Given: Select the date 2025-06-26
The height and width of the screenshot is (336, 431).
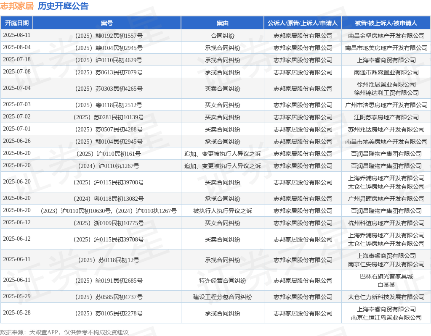Looking at the screenshot, I should [x=17, y=141].
